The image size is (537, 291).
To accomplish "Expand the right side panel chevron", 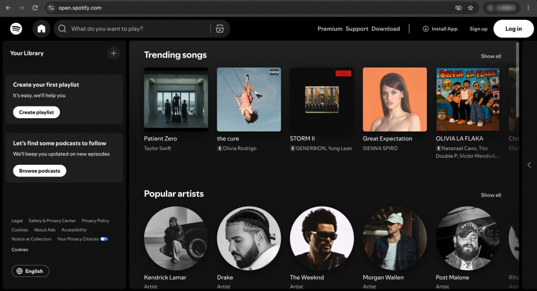I will pyautogui.click(x=529, y=165).
